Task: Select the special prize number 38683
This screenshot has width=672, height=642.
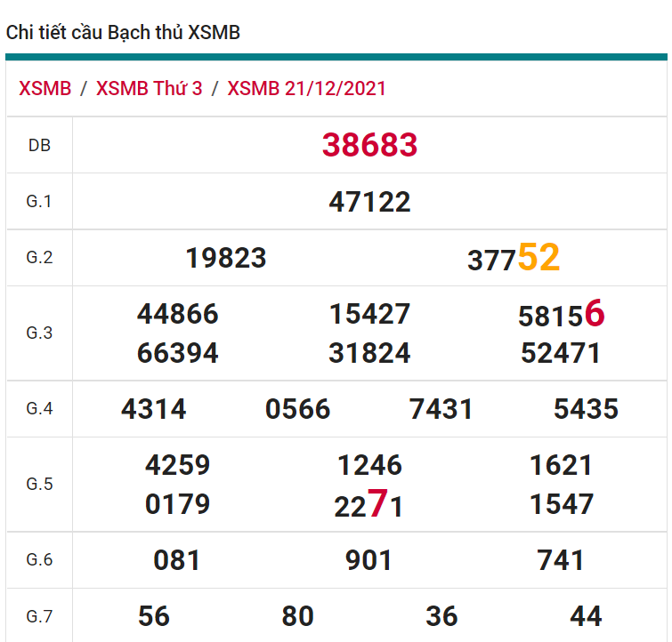Action: click(369, 145)
